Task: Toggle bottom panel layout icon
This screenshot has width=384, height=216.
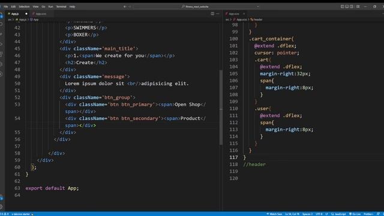Action: coord(347,7)
